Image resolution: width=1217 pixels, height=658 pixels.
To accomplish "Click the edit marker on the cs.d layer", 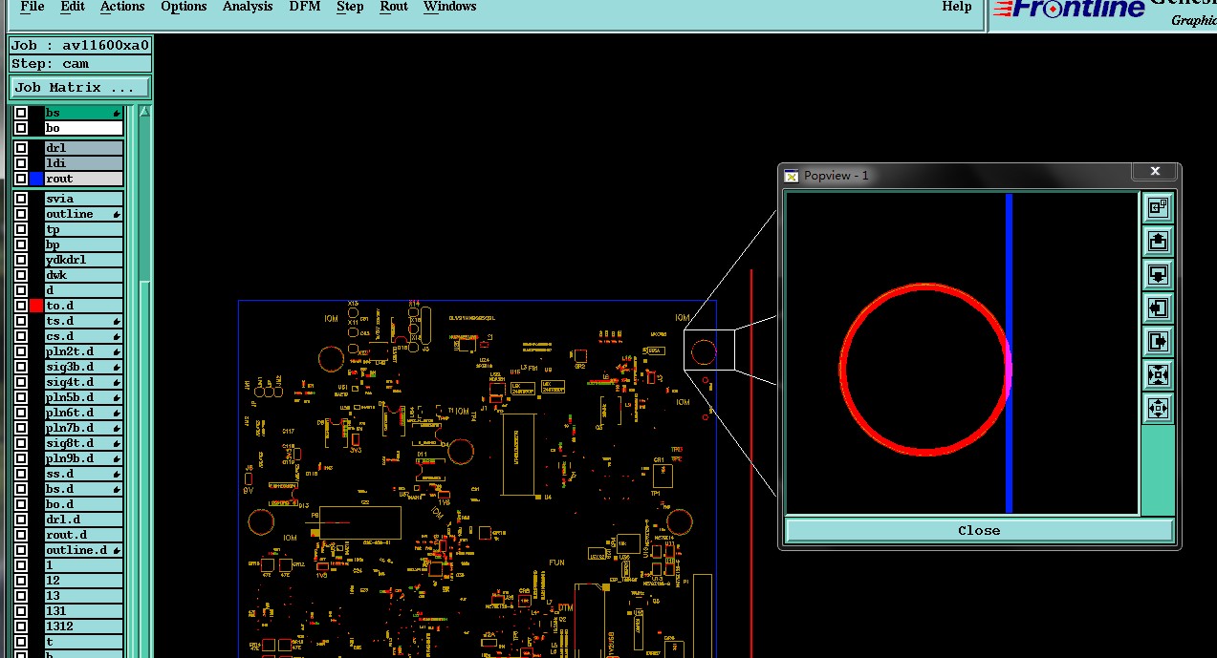I will click(x=117, y=337).
